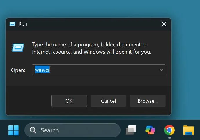Open File Explorer from the taskbar
200x140 pixels.
point(188,130)
